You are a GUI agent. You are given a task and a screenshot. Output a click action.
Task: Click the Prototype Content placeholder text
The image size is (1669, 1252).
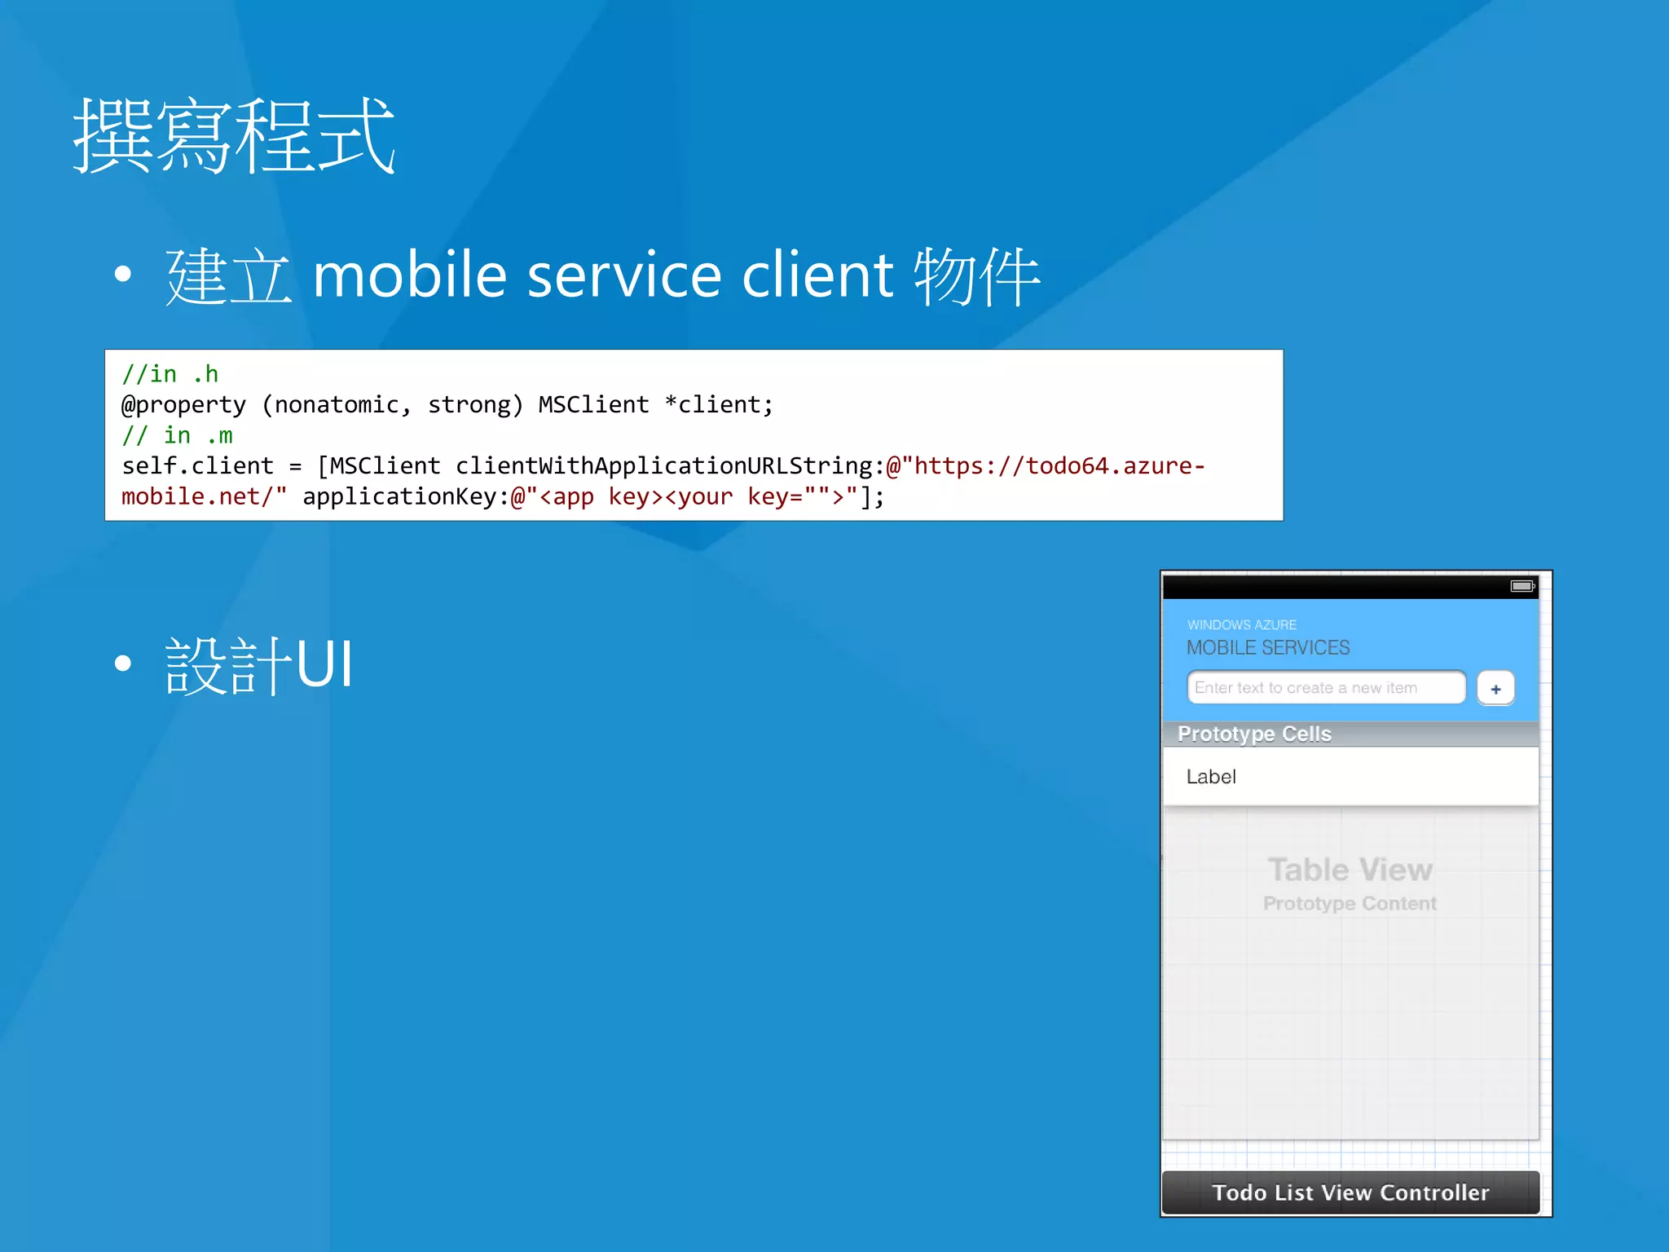1350,903
